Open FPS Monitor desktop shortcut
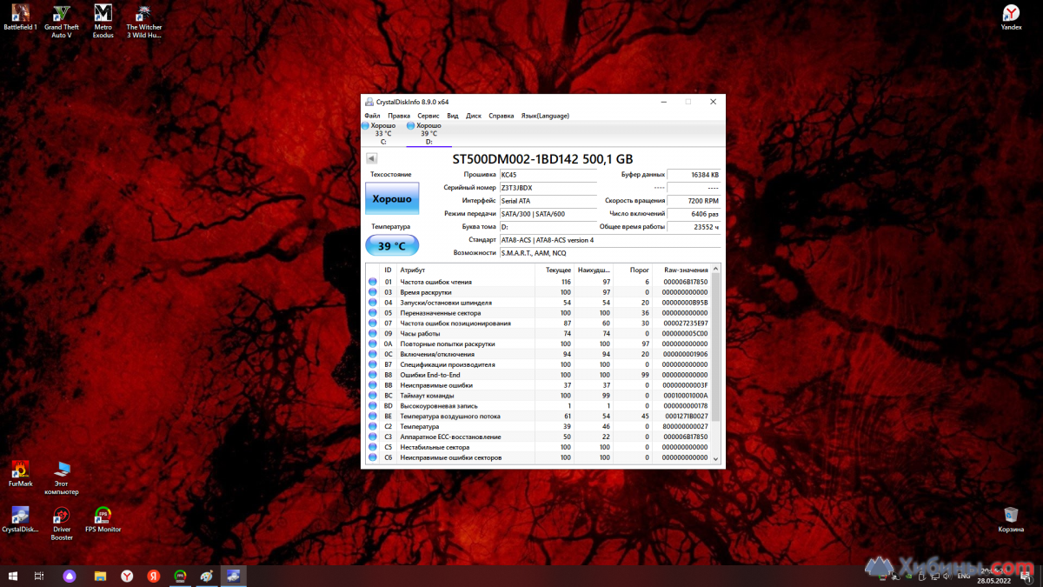The width and height of the screenshot is (1043, 587). [x=103, y=519]
